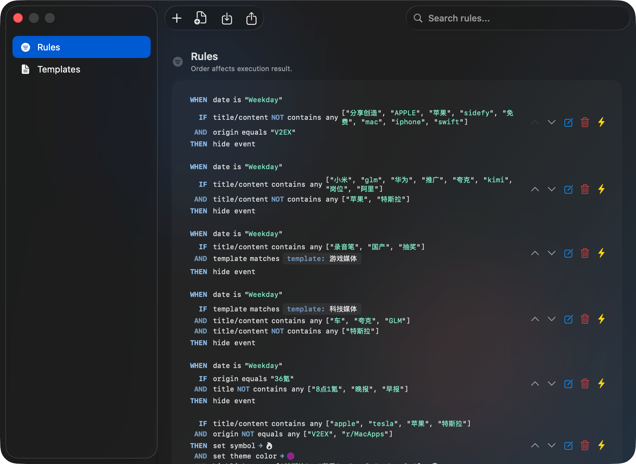This screenshot has width=636, height=464.
Task: Run the origin equals "V2EX" rule via its lightning icon
Action: [601, 122]
